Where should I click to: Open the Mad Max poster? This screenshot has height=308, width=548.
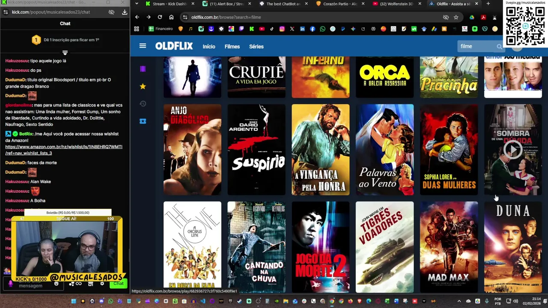tap(449, 247)
